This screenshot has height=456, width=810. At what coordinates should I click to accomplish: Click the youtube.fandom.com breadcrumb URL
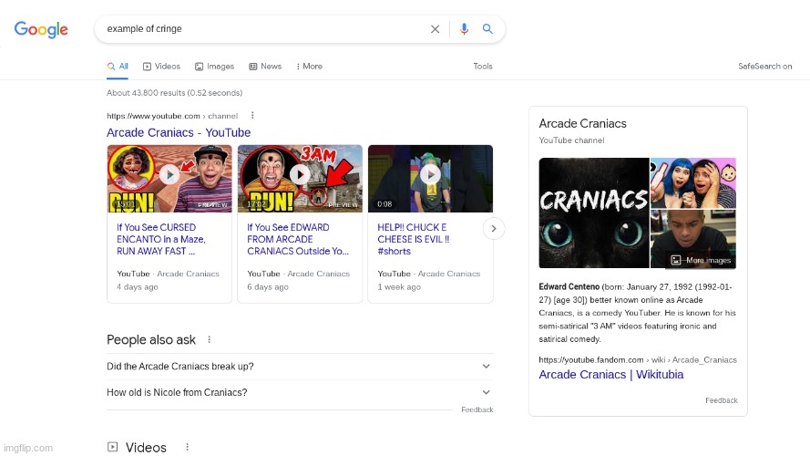tap(638, 360)
